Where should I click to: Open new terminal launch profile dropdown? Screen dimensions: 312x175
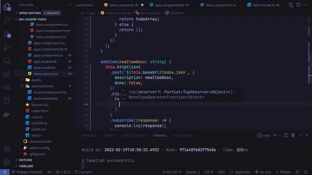click(279, 135)
